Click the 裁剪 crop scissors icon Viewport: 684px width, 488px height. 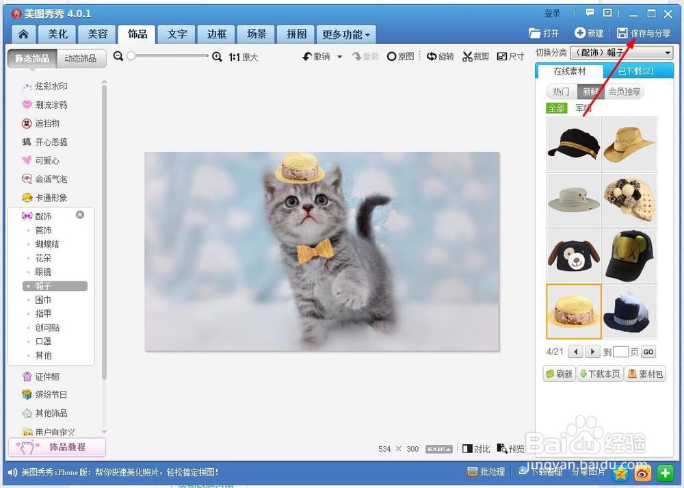[468, 56]
